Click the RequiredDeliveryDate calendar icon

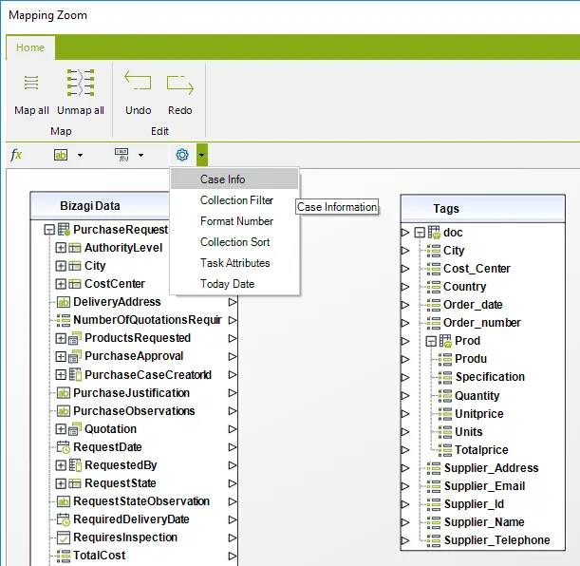click(64, 519)
